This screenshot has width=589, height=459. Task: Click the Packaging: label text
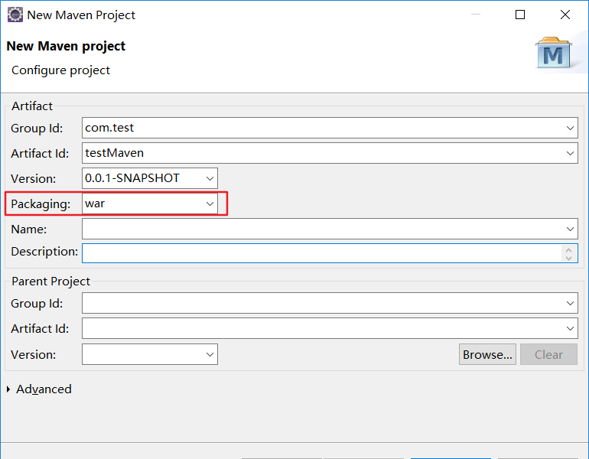[41, 204]
